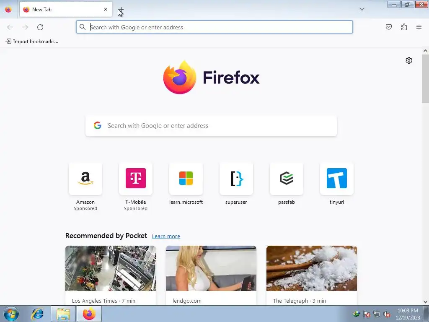Click the page Google search box
This screenshot has width=429, height=322.
click(211, 126)
